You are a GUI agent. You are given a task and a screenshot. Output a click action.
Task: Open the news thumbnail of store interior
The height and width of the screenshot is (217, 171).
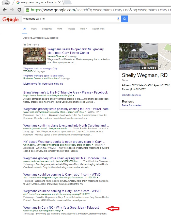[x=35, y=56]
